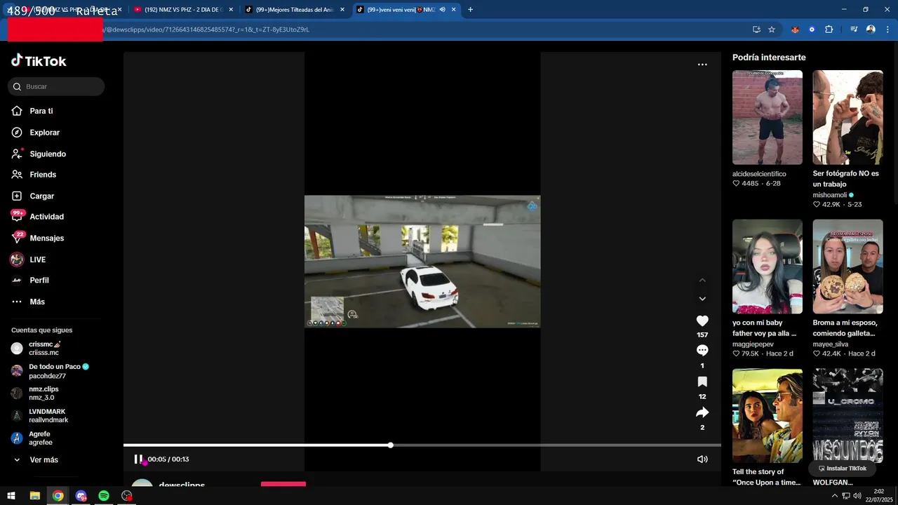Click the install app icon in address bar
This screenshot has width=898, height=505.
pos(756,29)
